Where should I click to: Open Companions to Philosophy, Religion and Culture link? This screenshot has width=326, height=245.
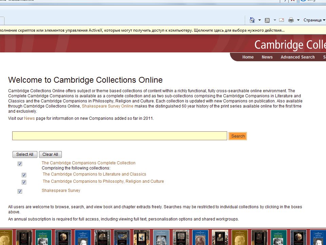point(103,181)
